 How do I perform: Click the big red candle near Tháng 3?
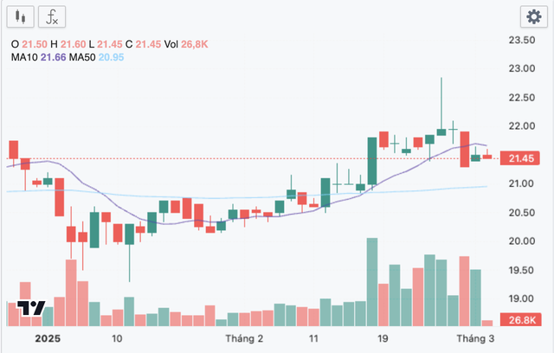point(465,150)
